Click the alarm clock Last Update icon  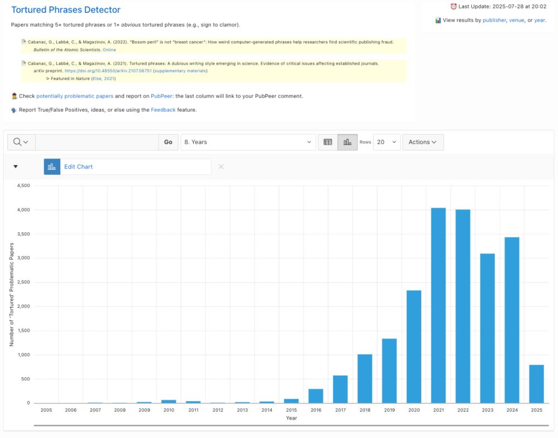(x=453, y=6)
